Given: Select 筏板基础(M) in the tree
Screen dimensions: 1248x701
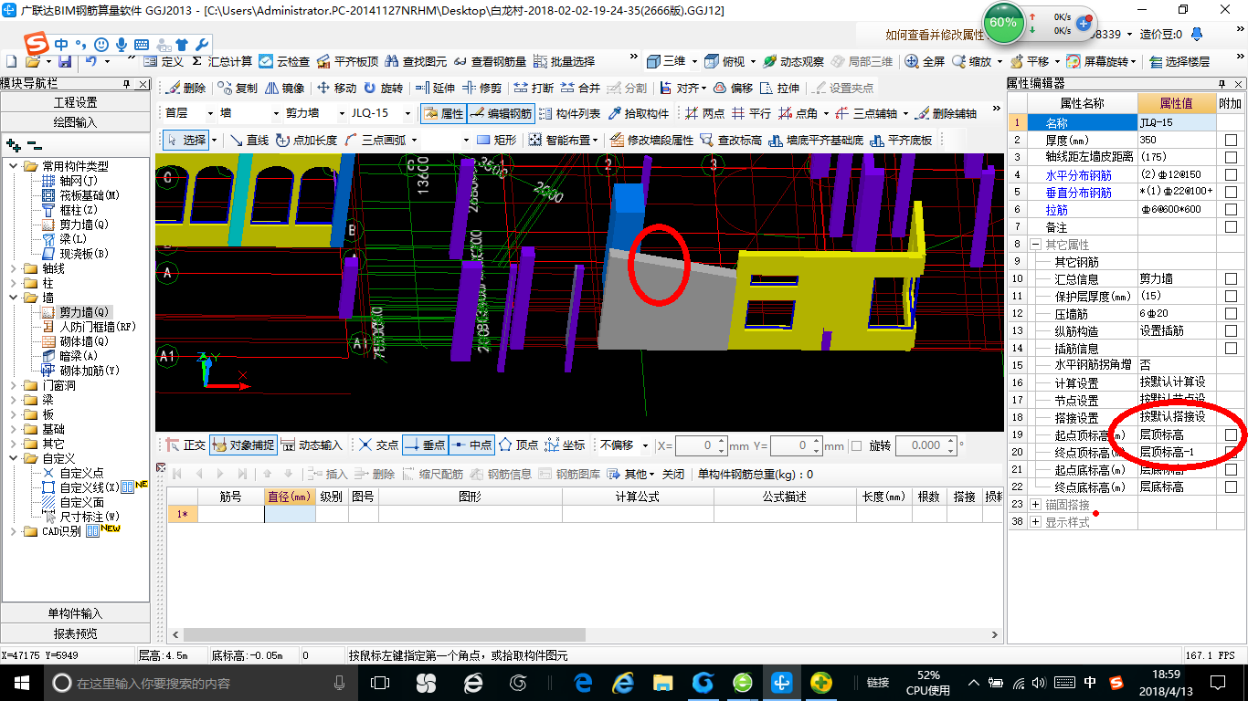Looking at the screenshot, I should pyautogui.click(x=89, y=195).
